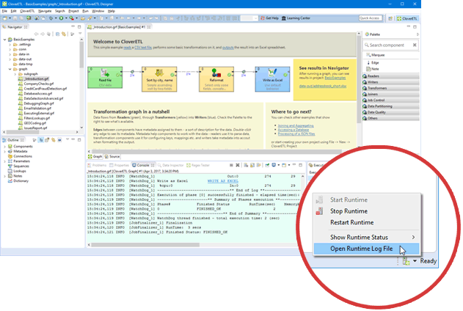Image resolution: width=463 pixels, height=311 pixels.
Task: Toggle Link with Editor in Navigator
Action: coord(64,34)
